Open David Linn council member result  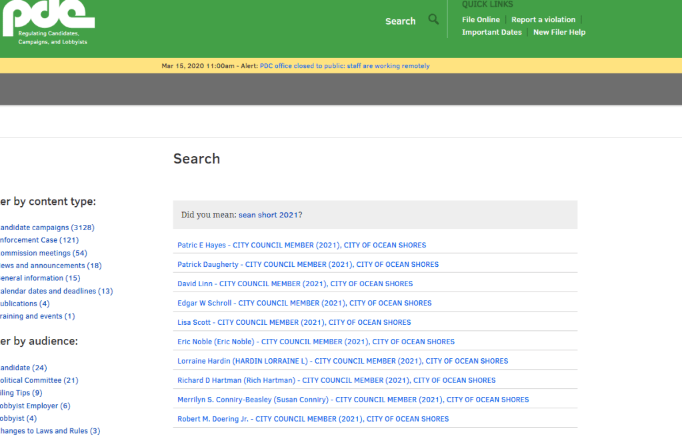click(295, 284)
